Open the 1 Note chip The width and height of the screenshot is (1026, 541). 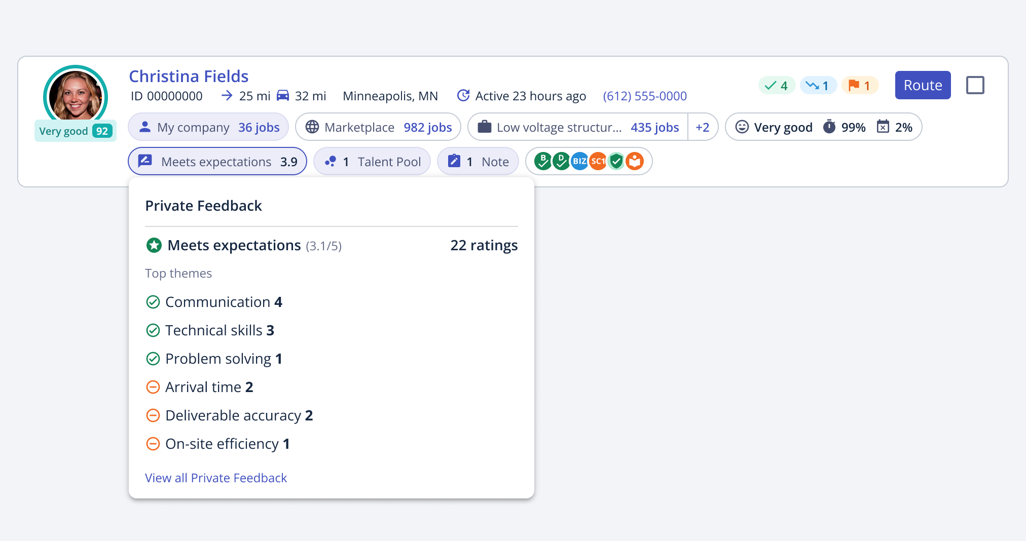(x=478, y=162)
